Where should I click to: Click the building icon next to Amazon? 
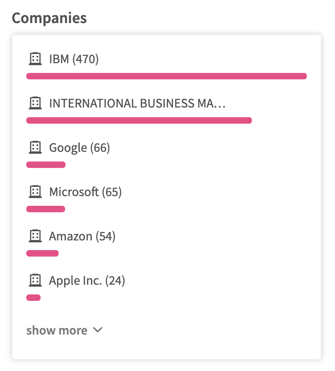tap(35, 236)
